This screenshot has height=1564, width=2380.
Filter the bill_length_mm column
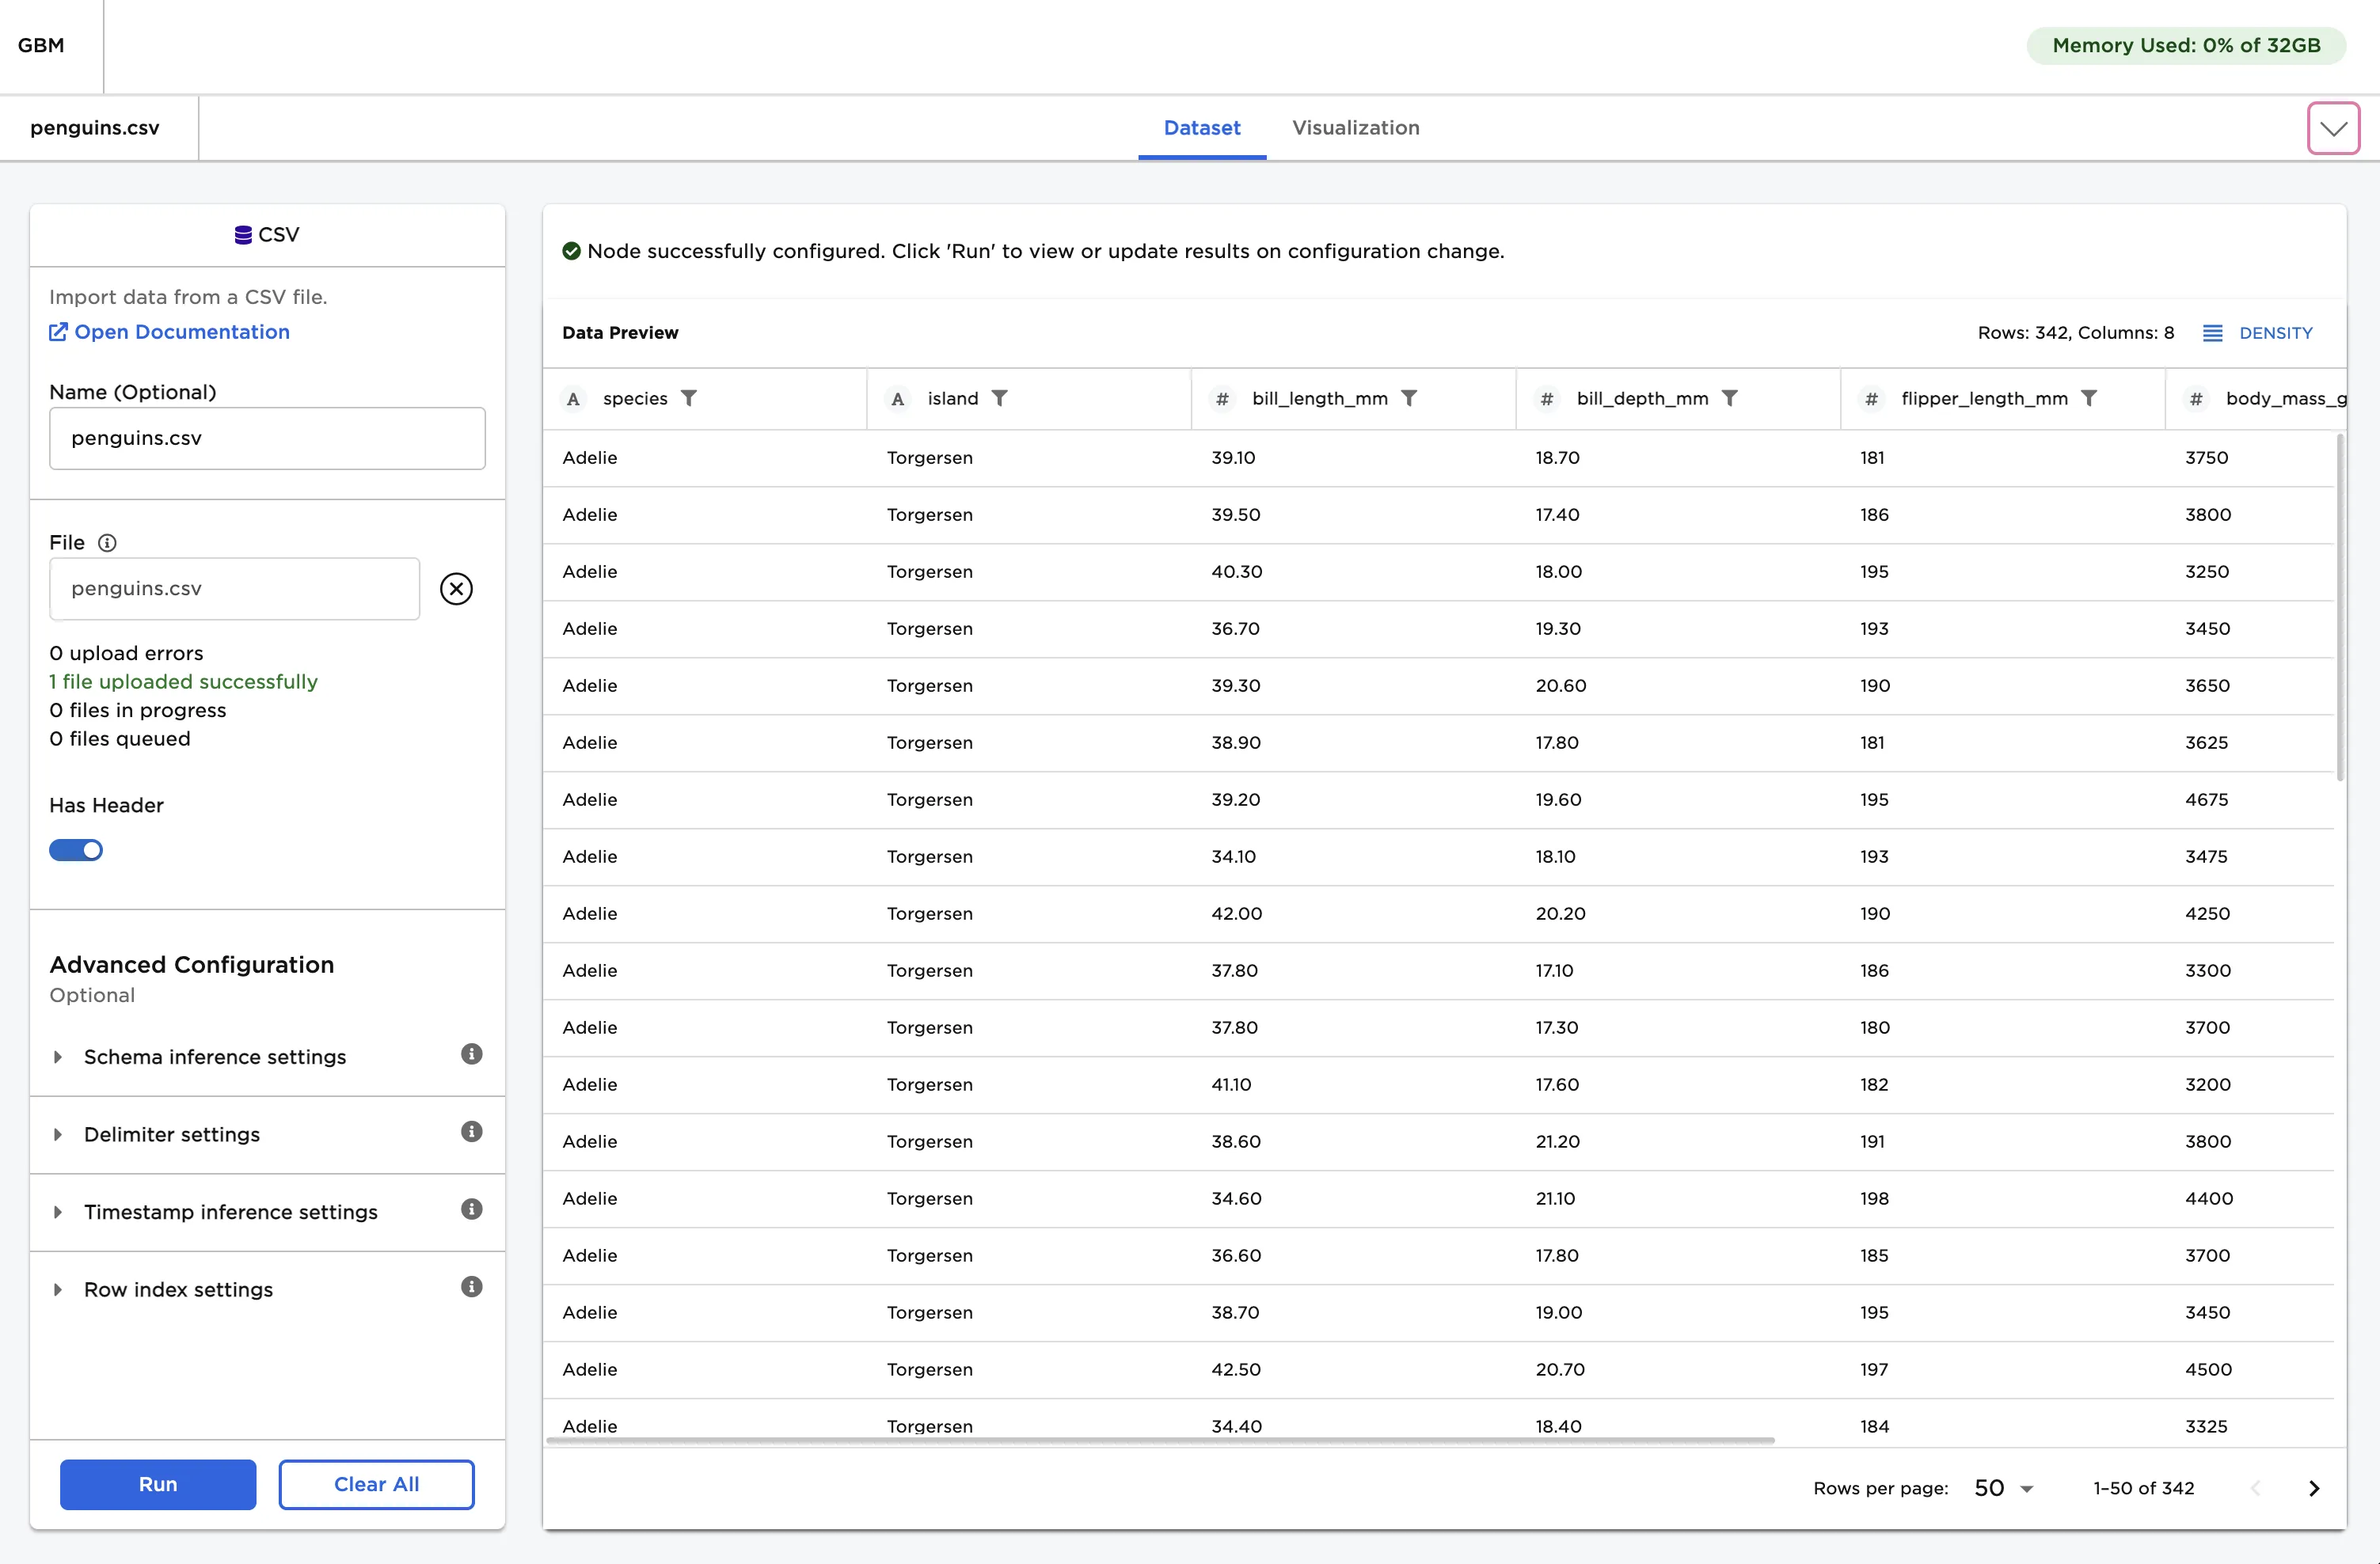(1409, 398)
